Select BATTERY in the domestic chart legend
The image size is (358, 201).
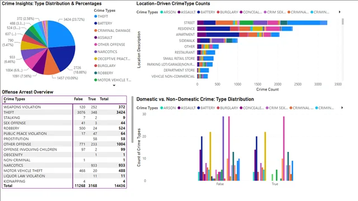coord(206,108)
